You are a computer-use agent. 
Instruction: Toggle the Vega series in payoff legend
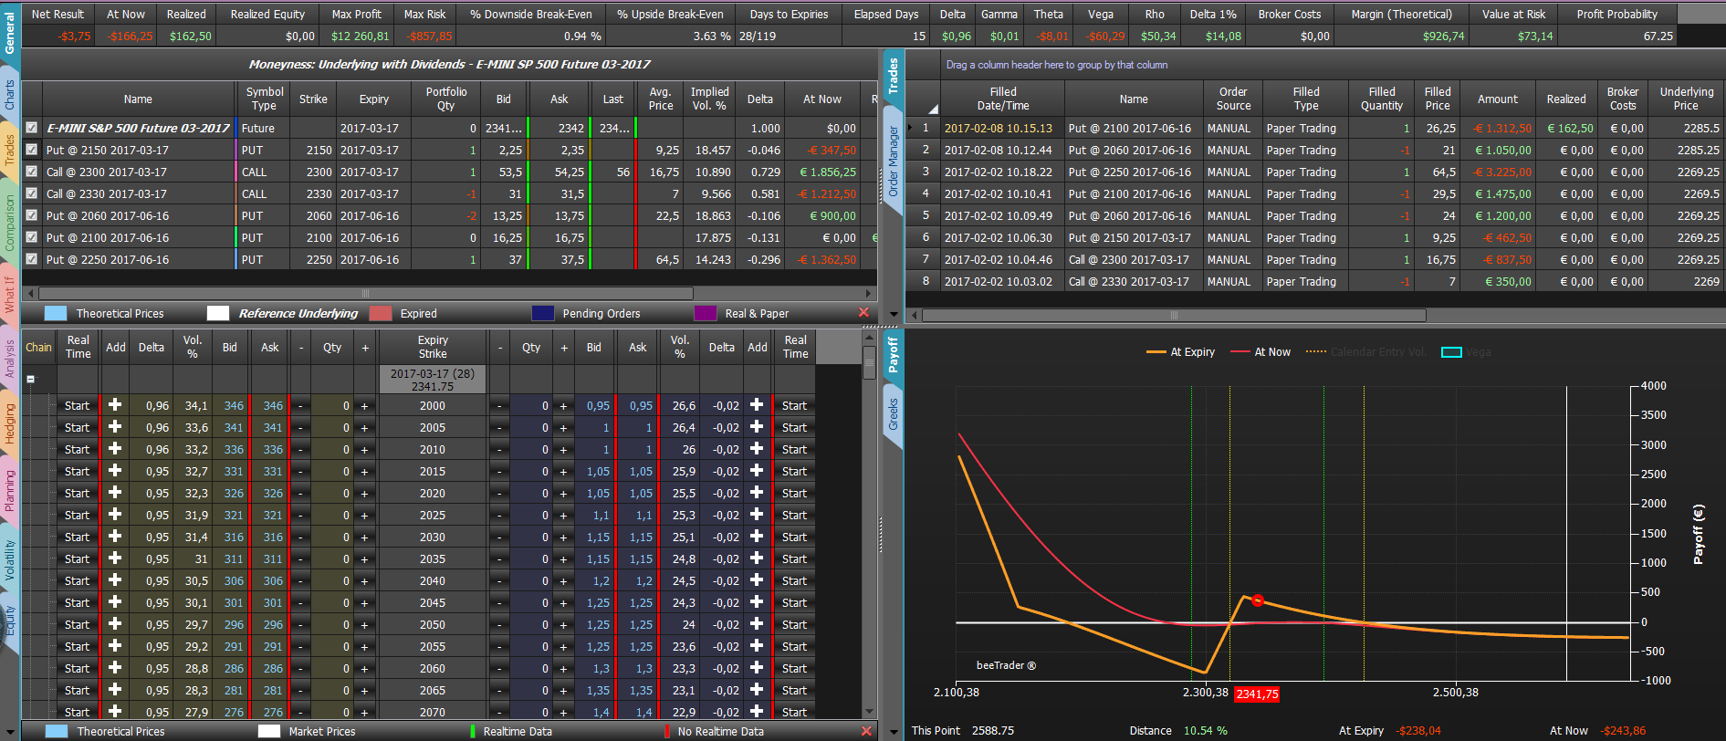click(1466, 352)
